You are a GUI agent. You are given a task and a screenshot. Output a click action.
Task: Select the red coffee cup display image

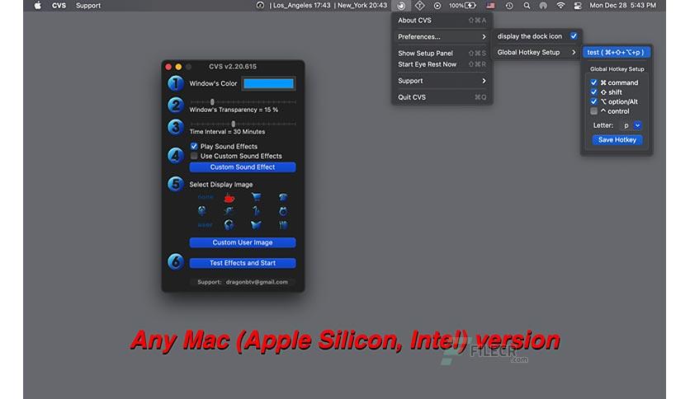pos(229,198)
